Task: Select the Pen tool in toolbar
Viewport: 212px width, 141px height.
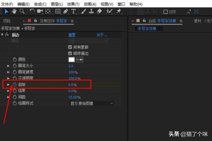Action: click(x=66, y=11)
